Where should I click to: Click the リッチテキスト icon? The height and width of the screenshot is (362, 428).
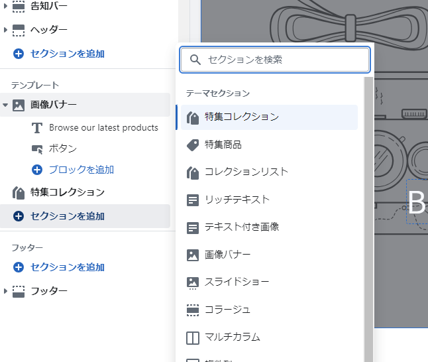pyautogui.click(x=193, y=200)
